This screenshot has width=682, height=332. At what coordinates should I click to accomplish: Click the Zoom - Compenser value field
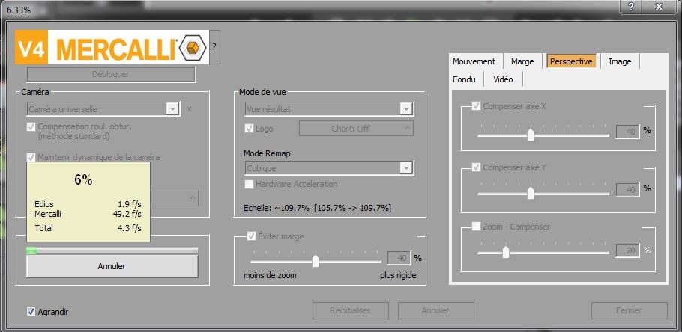(627, 250)
